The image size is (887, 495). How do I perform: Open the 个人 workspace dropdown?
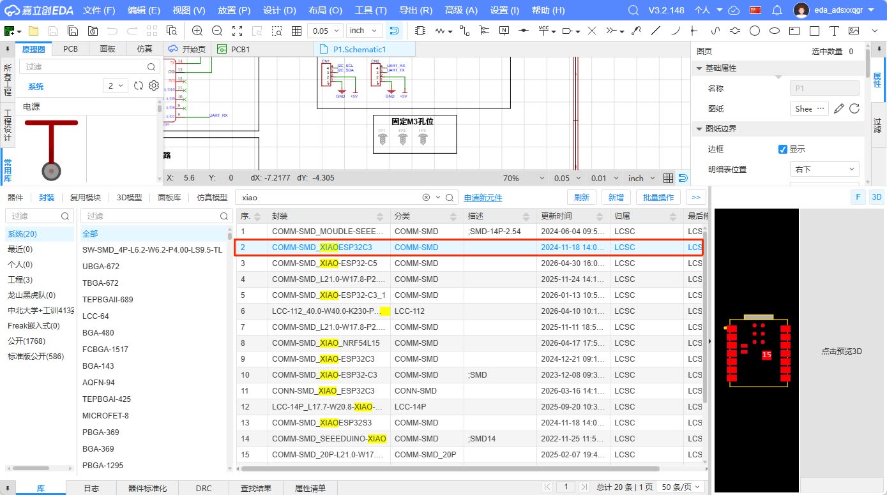coord(708,10)
